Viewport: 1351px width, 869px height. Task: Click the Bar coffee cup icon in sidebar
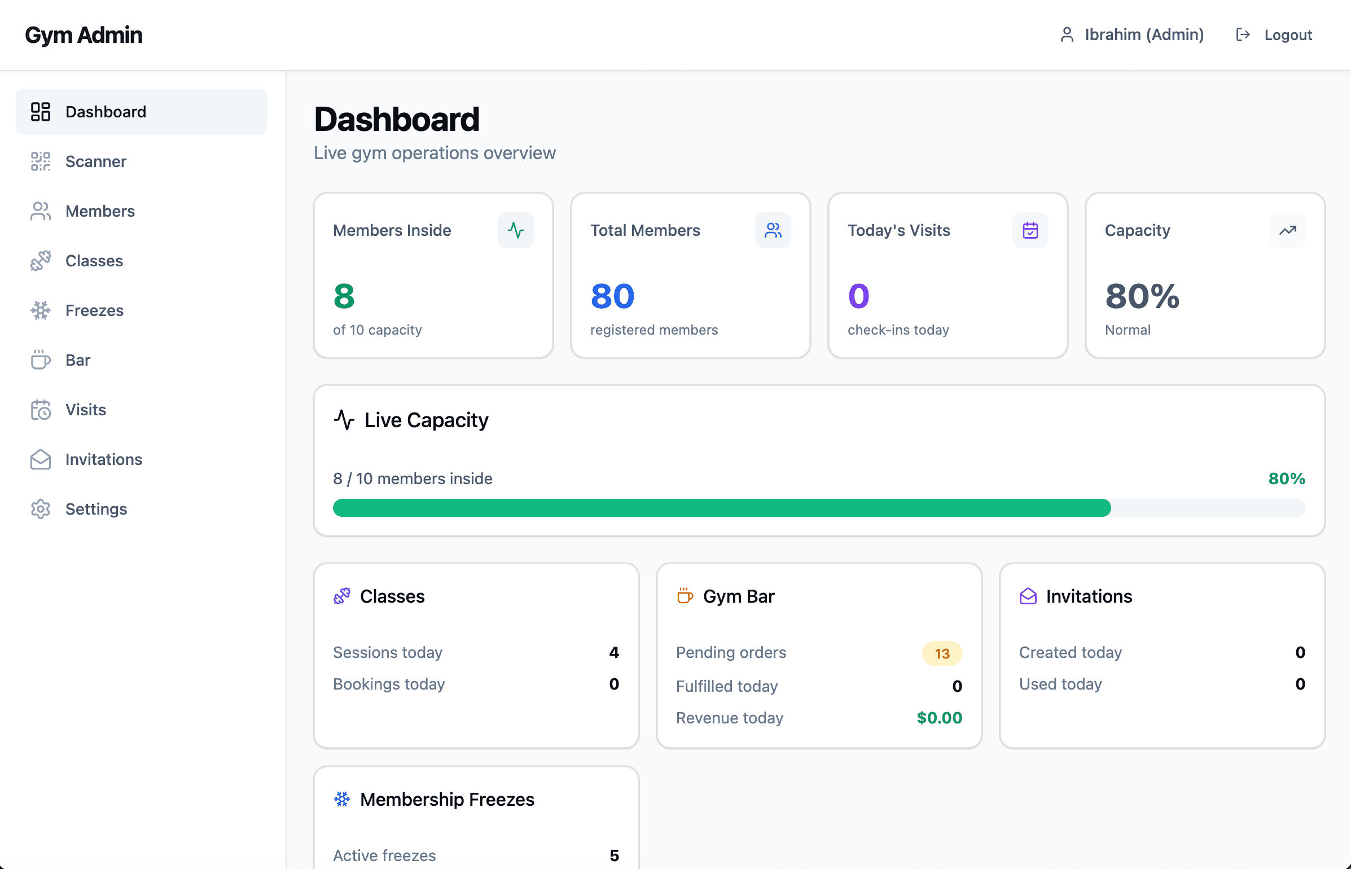tap(41, 360)
